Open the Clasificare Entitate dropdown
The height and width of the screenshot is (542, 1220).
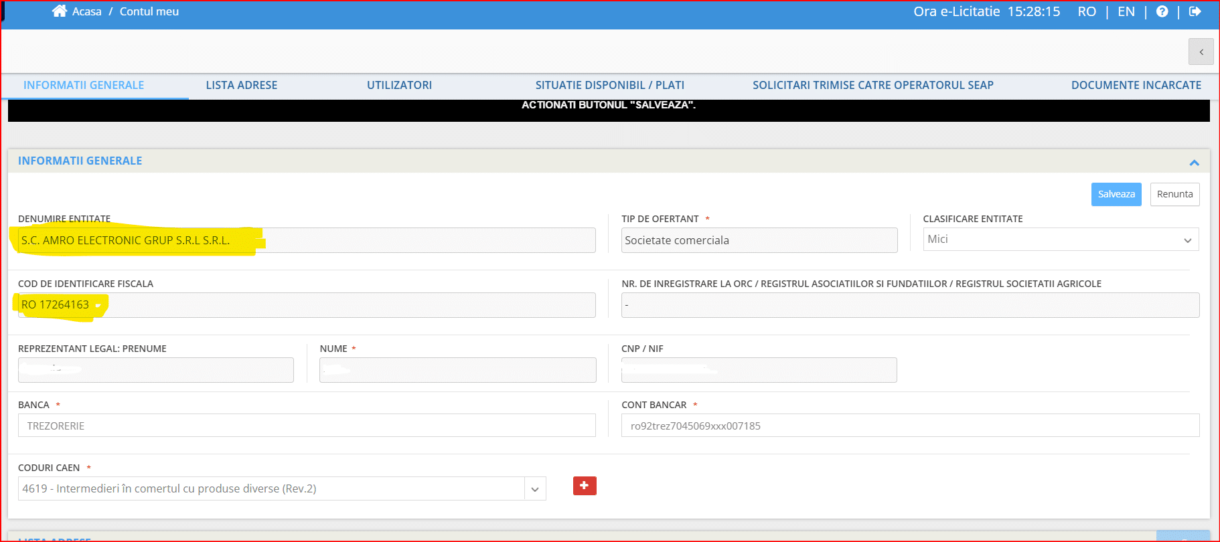pos(1060,240)
